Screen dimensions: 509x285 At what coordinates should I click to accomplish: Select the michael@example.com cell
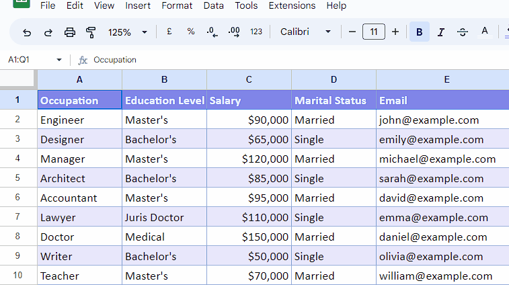443,159
